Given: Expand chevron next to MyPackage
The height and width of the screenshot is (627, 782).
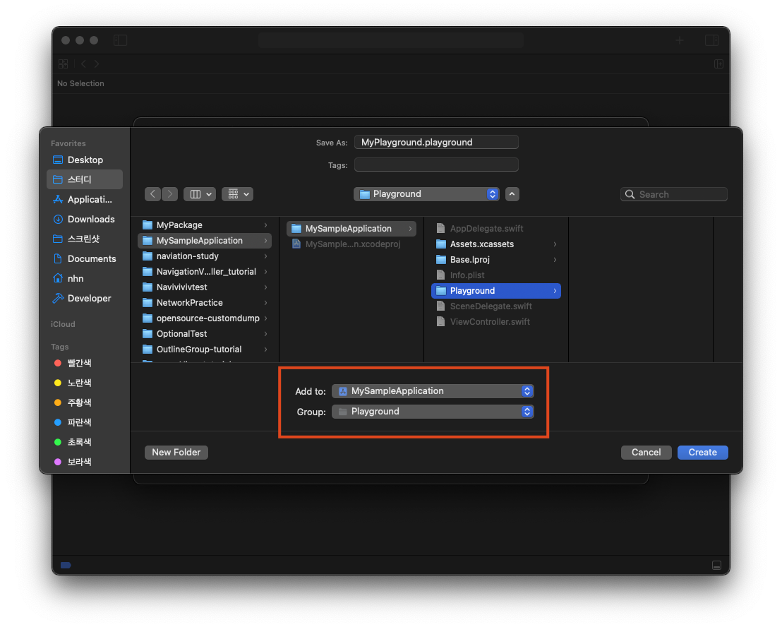Looking at the screenshot, I should tap(266, 225).
